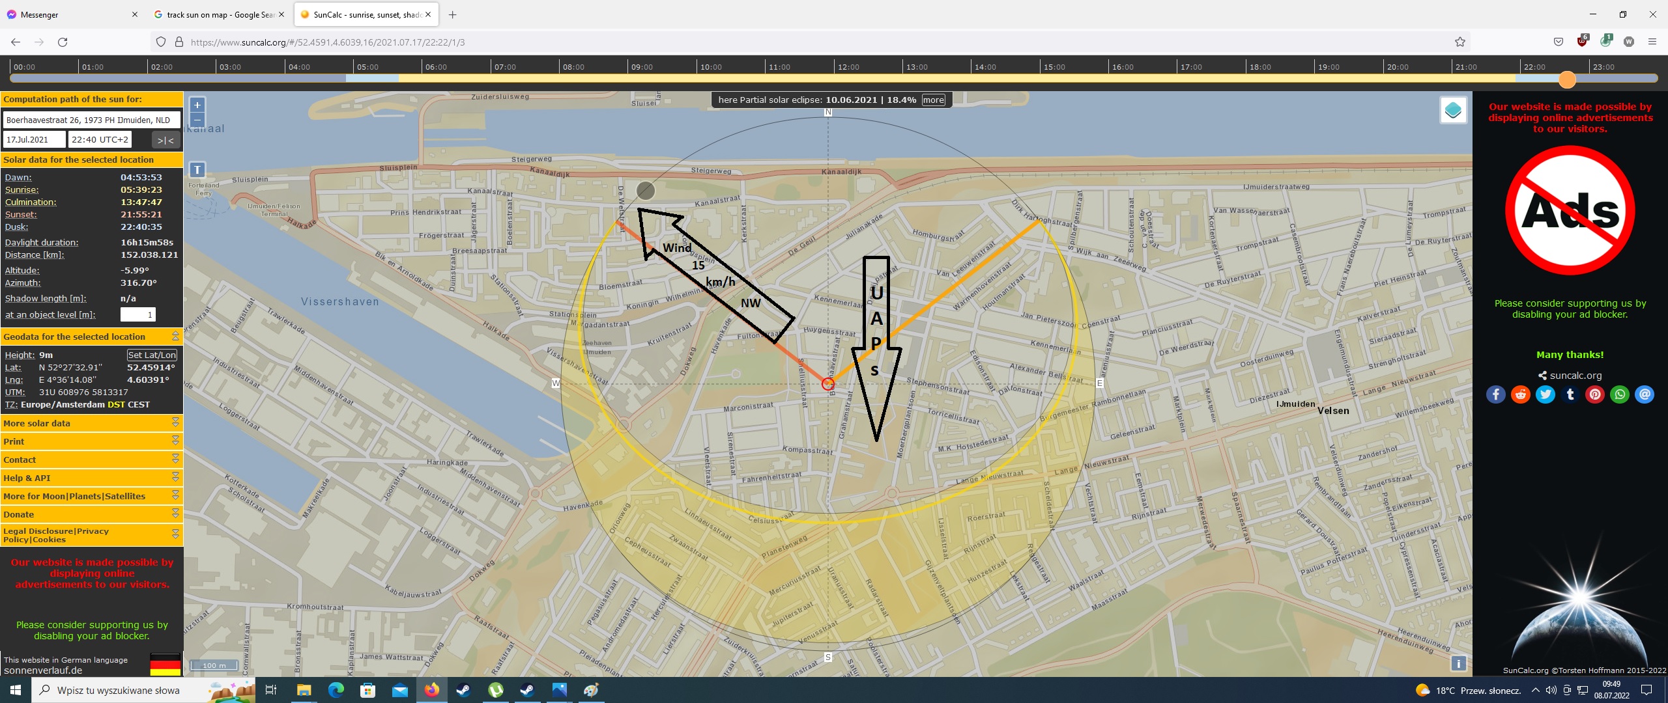Open the map info icon
This screenshot has width=1668, height=703.
[1458, 663]
